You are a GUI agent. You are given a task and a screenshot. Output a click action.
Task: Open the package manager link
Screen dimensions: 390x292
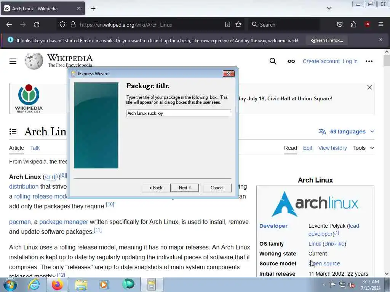pyautogui.click(x=64, y=222)
